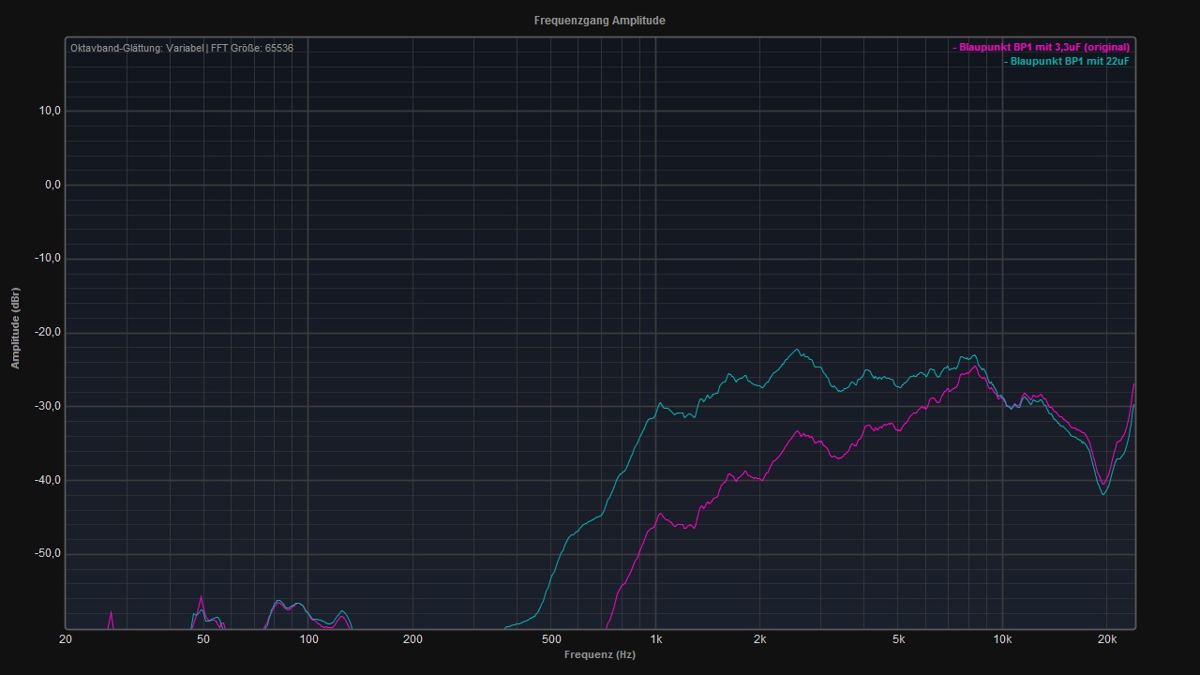Click the 'Oktavband-Glättung: Variabel' info text
Viewport: 1200px width, 675px height.
pos(137,48)
